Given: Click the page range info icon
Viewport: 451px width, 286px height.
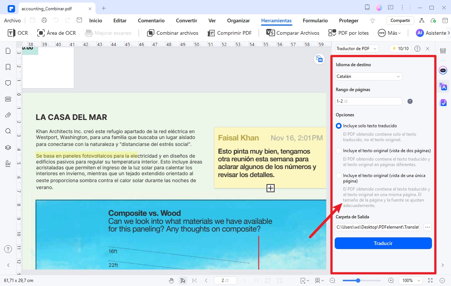Looking at the screenshot, I should pyautogui.click(x=410, y=101).
